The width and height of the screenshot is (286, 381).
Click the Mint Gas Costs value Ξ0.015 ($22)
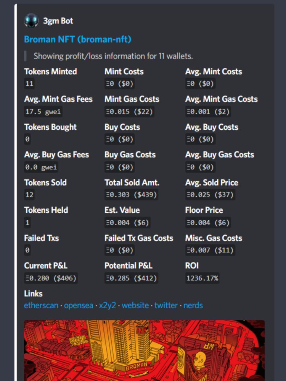tap(129, 112)
